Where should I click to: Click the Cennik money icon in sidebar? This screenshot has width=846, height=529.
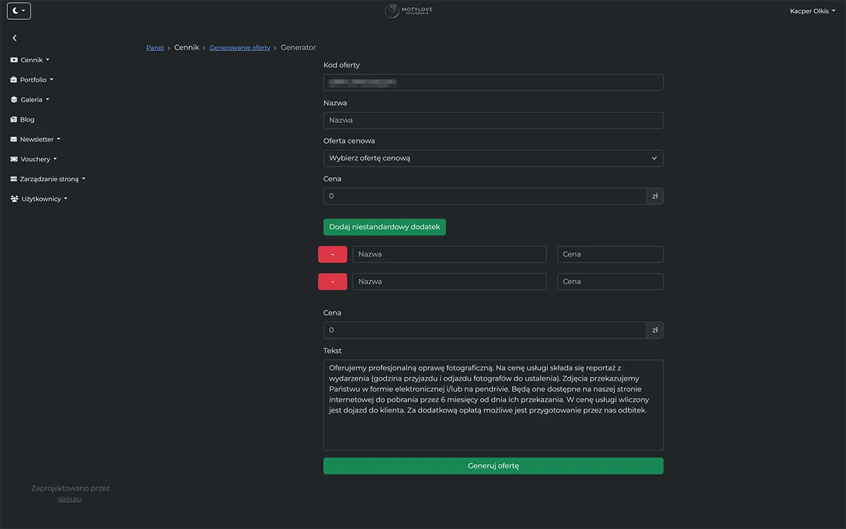13,60
